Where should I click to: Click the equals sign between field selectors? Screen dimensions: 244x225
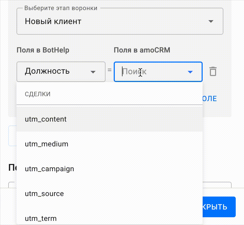(110, 70)
